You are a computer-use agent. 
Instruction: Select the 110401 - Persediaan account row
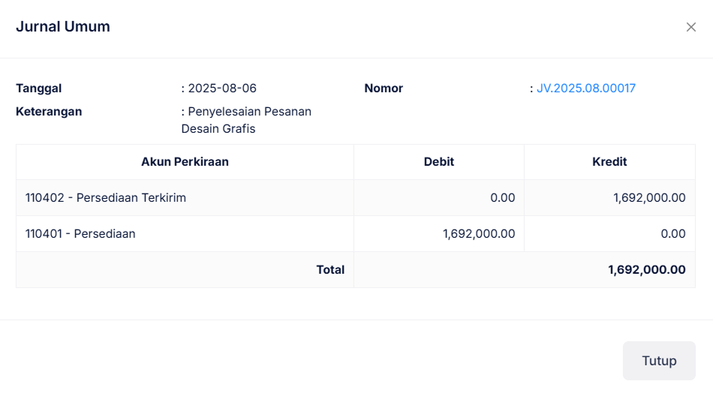pyautogui.click(x=80, y=234)
